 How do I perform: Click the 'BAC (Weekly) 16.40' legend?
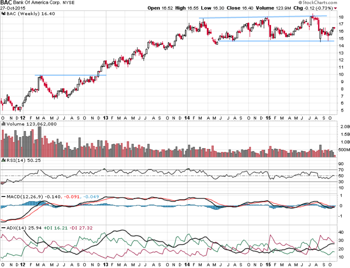[x=31, y=14]
